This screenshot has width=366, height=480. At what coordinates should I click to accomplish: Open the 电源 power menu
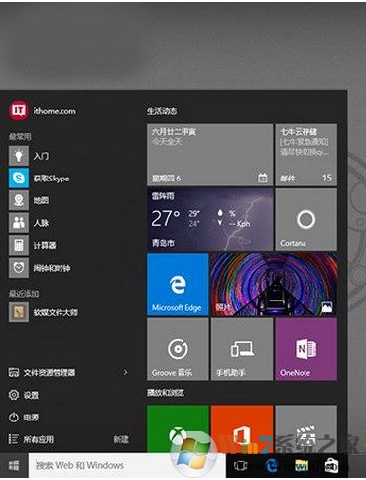pyautogui.click(x=24, y=418)
